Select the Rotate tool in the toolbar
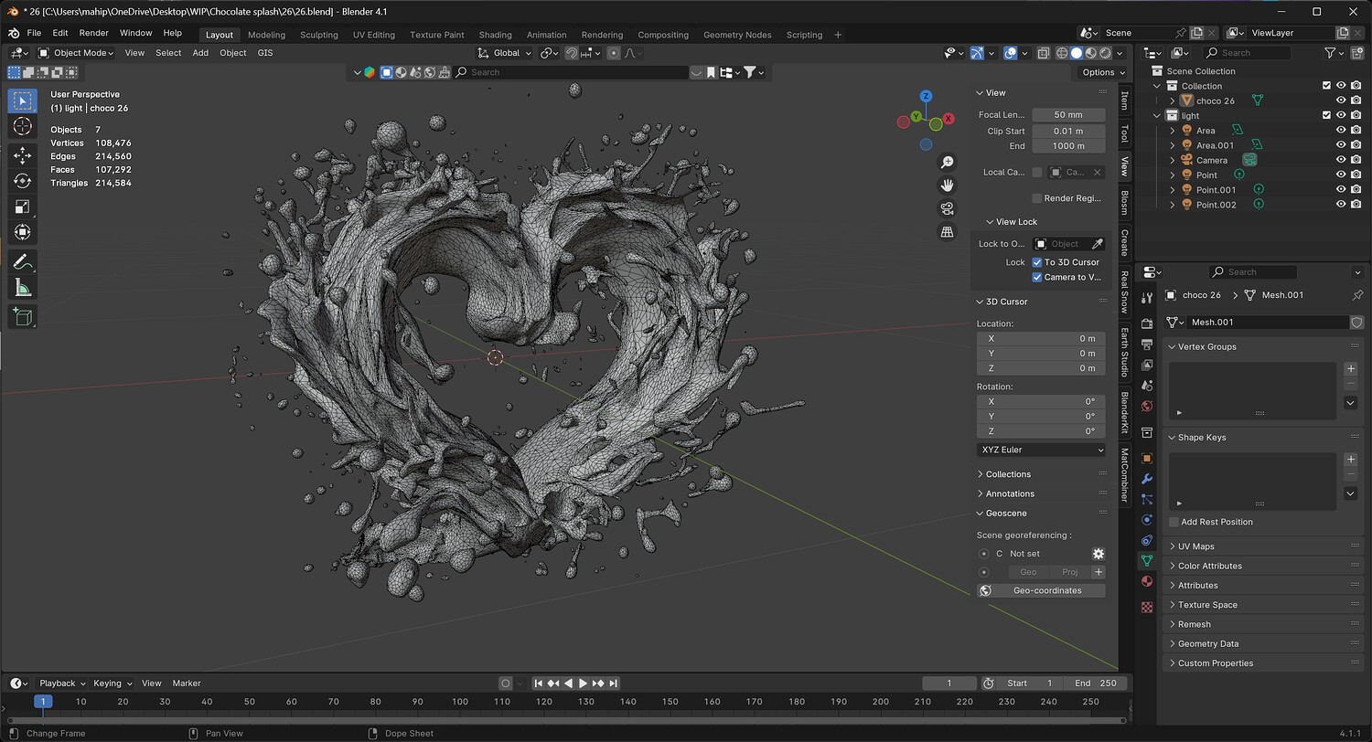This screenshot has height=742, width=1372. point(23,181)
